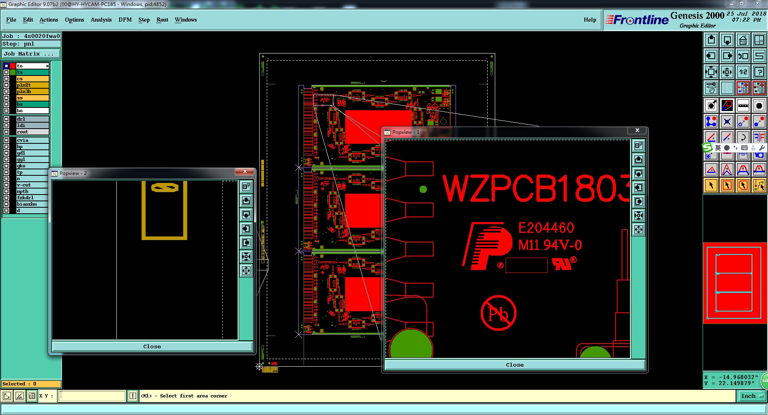Click Close button in Popview-2
Image resolution: width=768 pixels, height=415 pixels.
click(152, 346)
